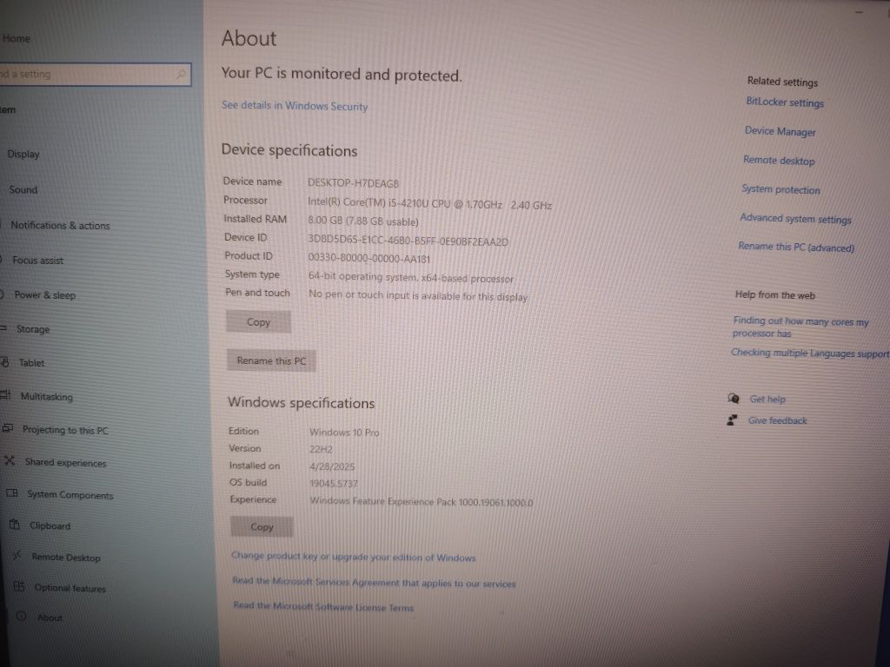Click the Clipboard icon in sidebar
Screen dimensions: 890x667
(x=15, y=525)
